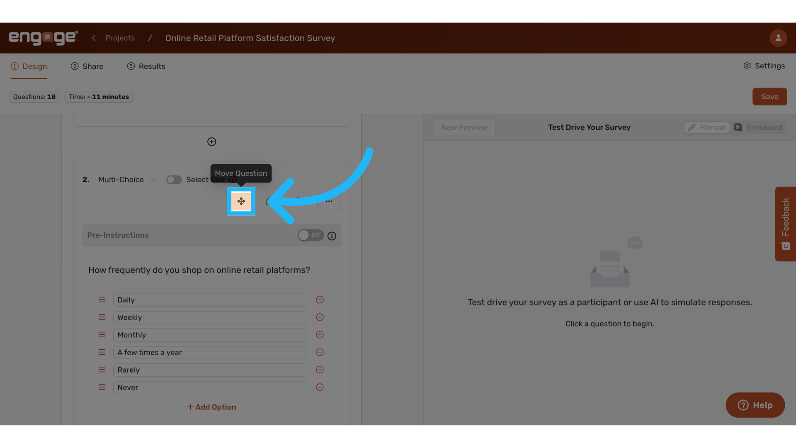This screenshot has height=448, width=796.
Task: Grab the reorder handle beside Weekly
Action: 102,317
